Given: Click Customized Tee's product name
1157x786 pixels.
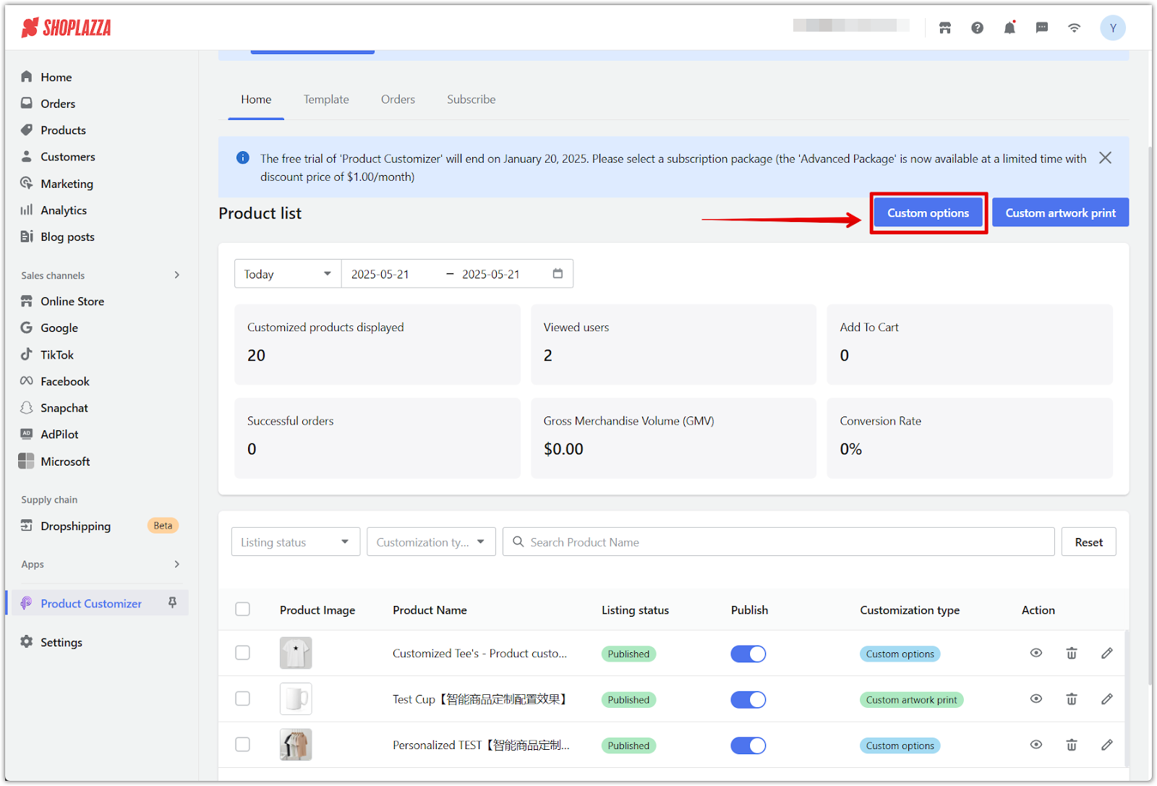Looking at the screenshot, I should coord(479,653).
